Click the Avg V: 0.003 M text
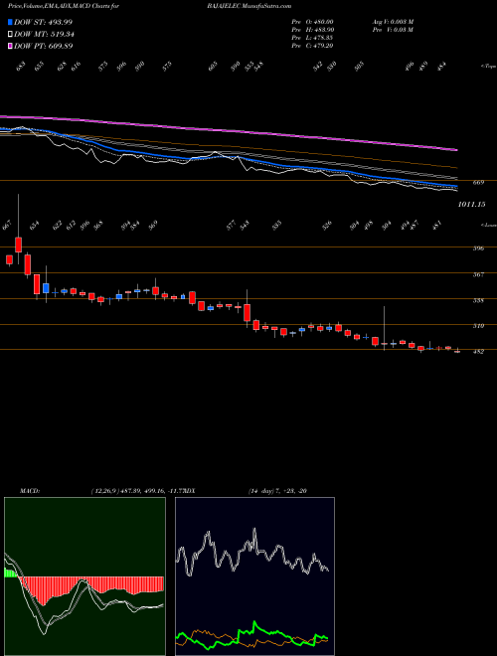497x656 pixels. [393, 22]
